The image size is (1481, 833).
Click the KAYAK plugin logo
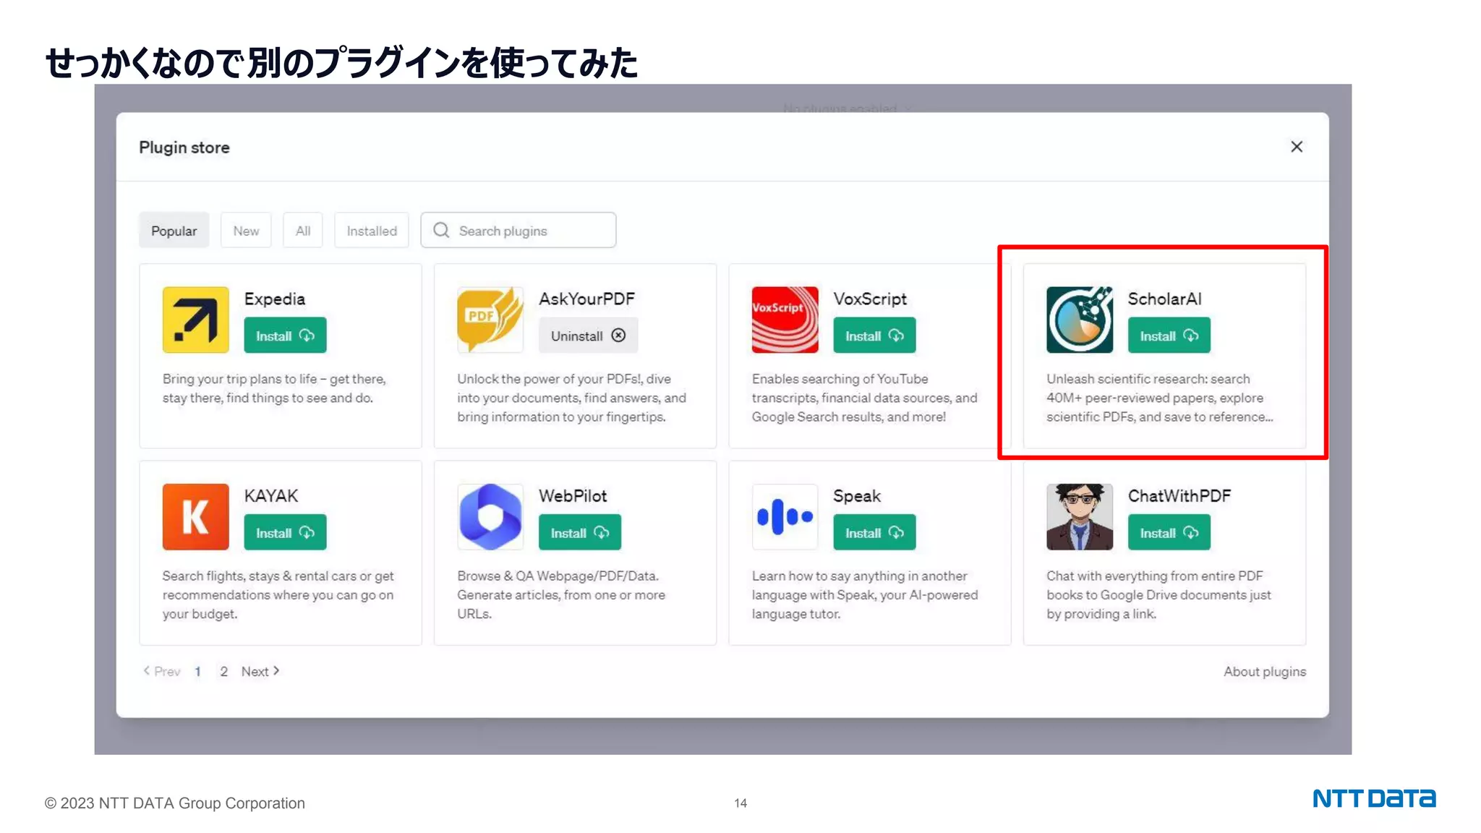pyautogui.click(x=195, y=517)
